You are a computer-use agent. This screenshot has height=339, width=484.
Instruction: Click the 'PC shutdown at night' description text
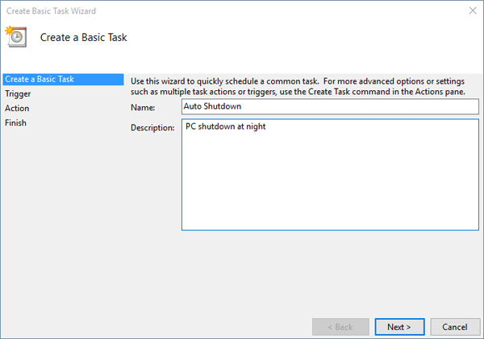point(225,127)
